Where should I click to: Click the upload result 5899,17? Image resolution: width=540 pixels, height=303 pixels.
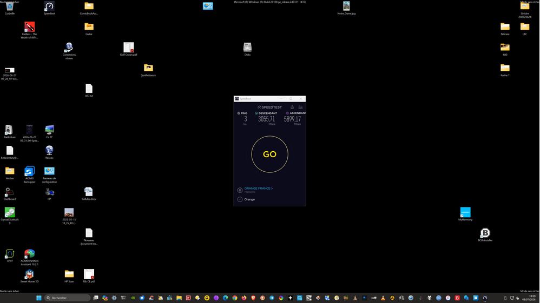tap(292, 119)
